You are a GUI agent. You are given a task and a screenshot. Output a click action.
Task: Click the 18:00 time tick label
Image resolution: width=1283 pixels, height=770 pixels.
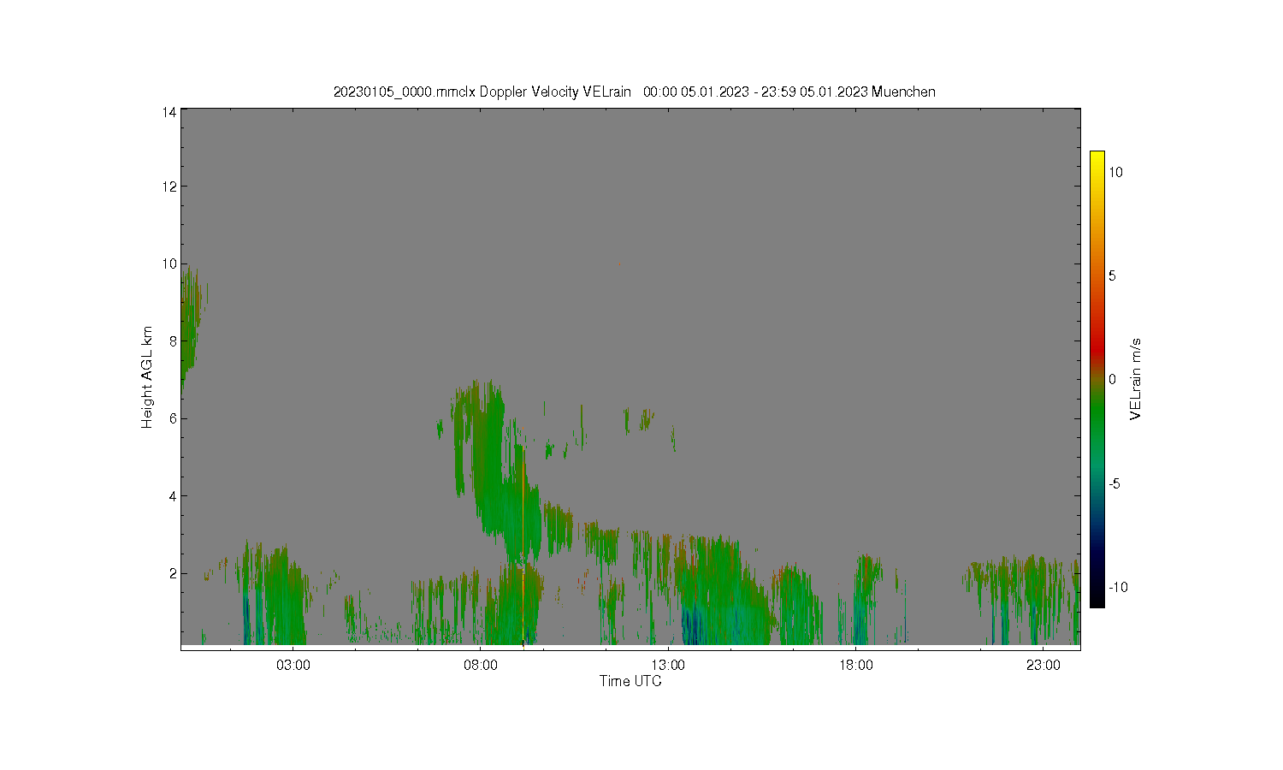(856, 665)
